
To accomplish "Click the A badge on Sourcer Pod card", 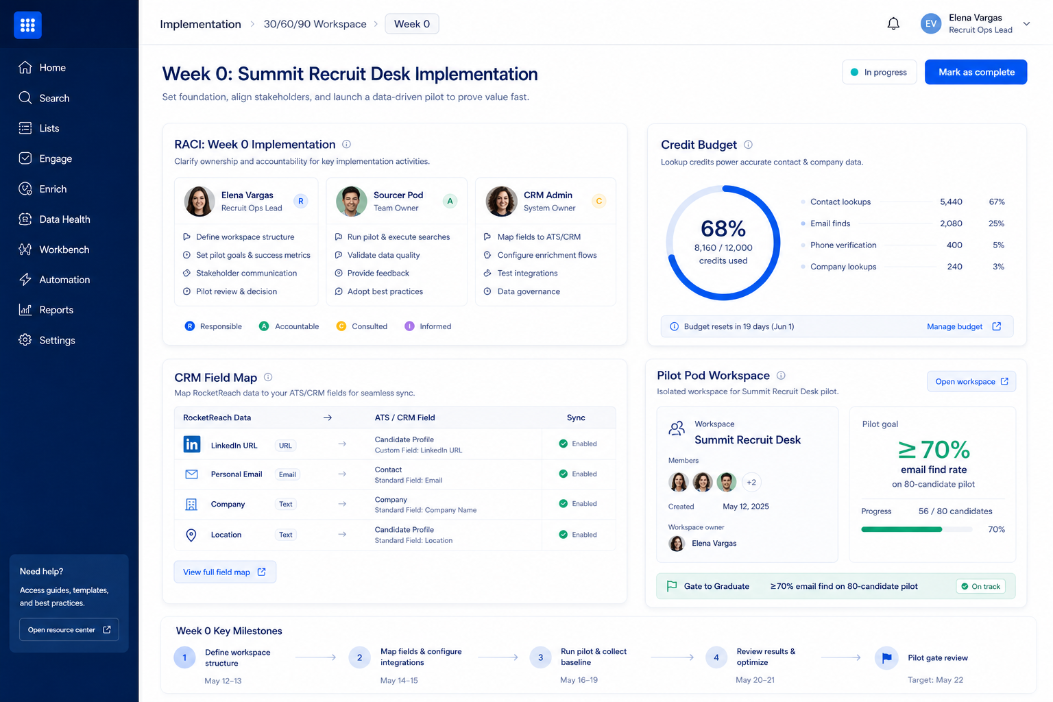I will point(450,201).
